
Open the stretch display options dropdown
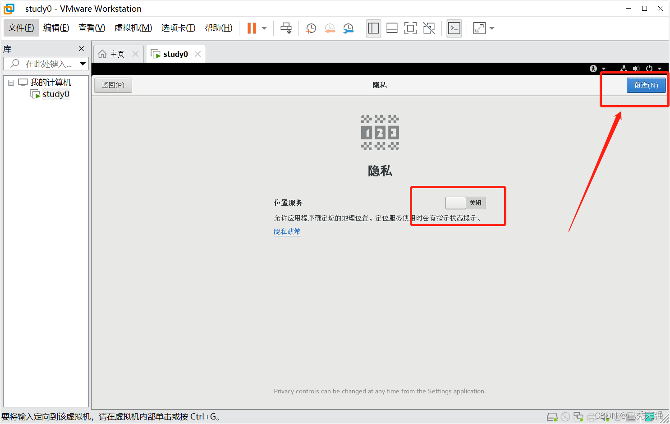[492, 28]
